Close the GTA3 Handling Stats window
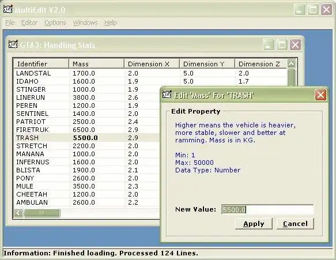The width and height of the screenshot is (336, 260). [295, 45]
